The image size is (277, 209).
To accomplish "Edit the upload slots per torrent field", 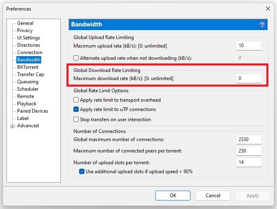I will tap(249, 163).
